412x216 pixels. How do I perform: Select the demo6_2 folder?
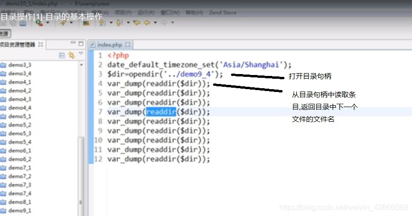coord(16,159)
